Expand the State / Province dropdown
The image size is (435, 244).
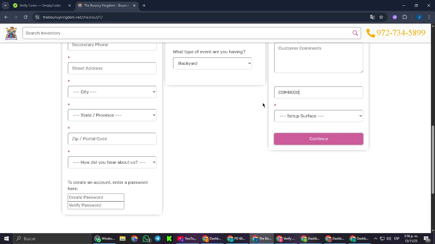(x=112, y=115)
